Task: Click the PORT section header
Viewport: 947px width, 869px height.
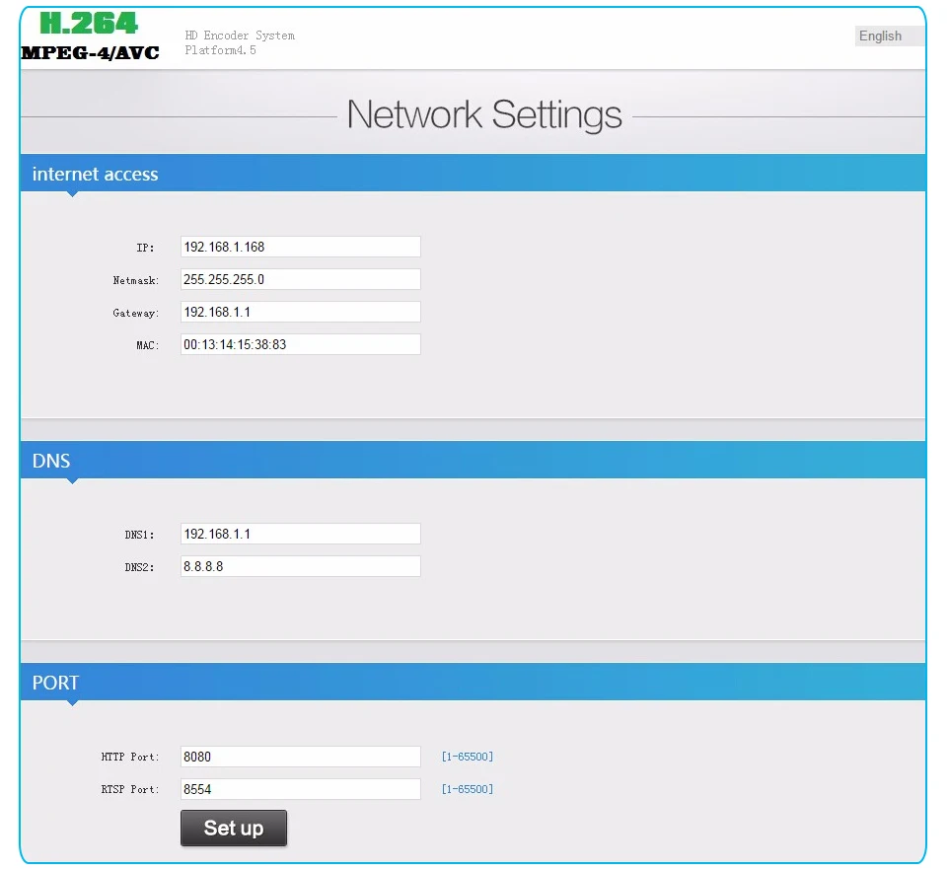Action: tap(473, 683)
